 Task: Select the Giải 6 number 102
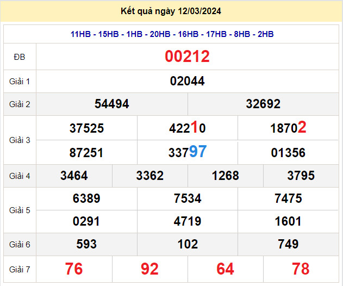point(188,244)
